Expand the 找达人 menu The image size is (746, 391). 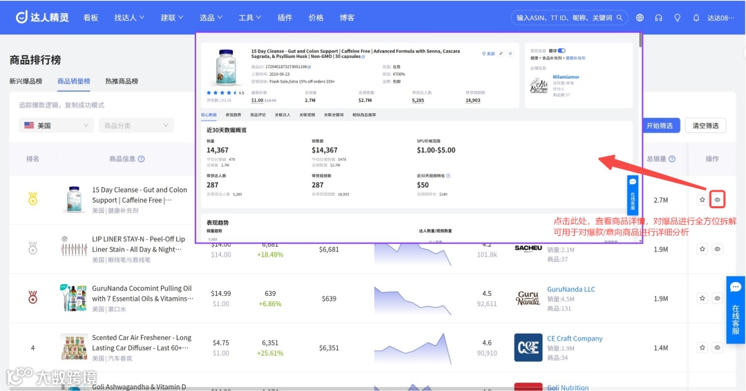tap(129, 17)
